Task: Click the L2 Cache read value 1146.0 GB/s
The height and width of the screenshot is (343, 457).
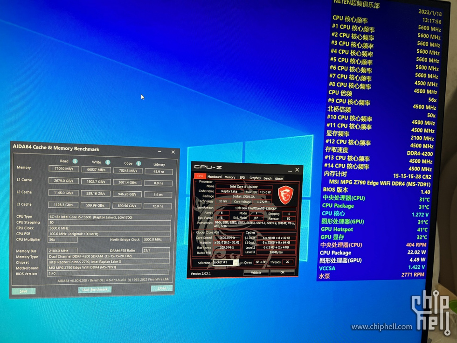Action: pos(63,193)
